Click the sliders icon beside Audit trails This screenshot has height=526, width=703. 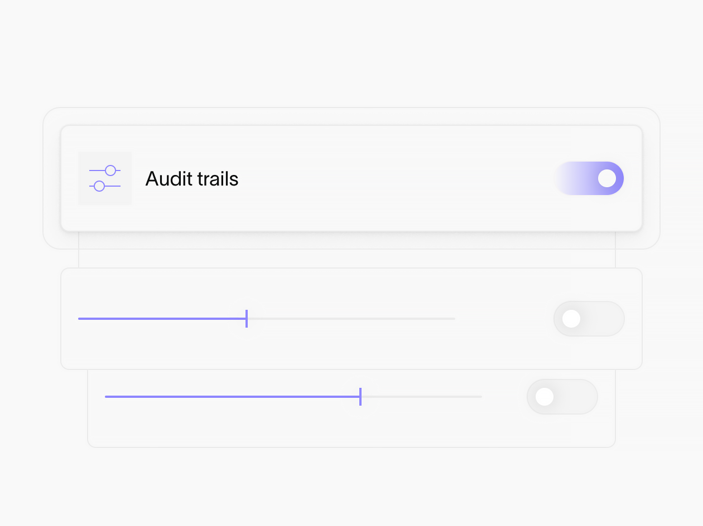click(x=105, y=178)
